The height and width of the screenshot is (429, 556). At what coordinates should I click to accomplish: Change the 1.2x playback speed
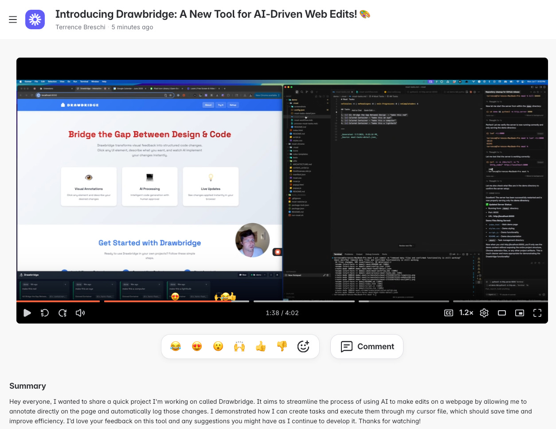click(466, 313)
